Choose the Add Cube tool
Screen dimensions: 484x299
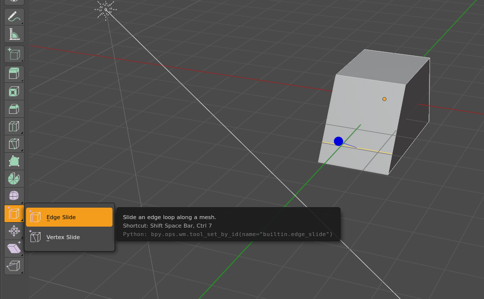point(14,54)
